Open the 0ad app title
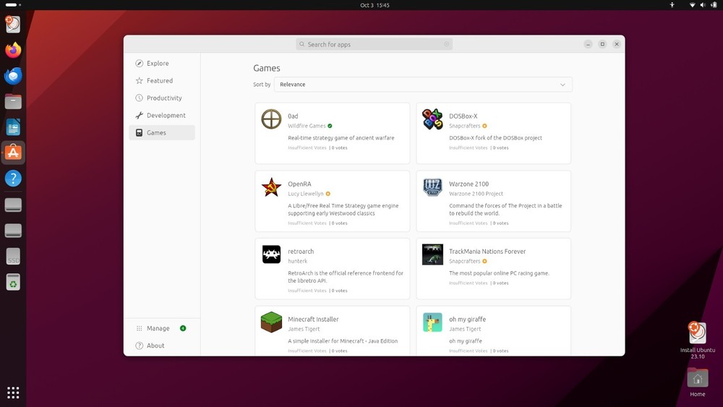This screenshot has width=723, height=407. click(293, 116)
